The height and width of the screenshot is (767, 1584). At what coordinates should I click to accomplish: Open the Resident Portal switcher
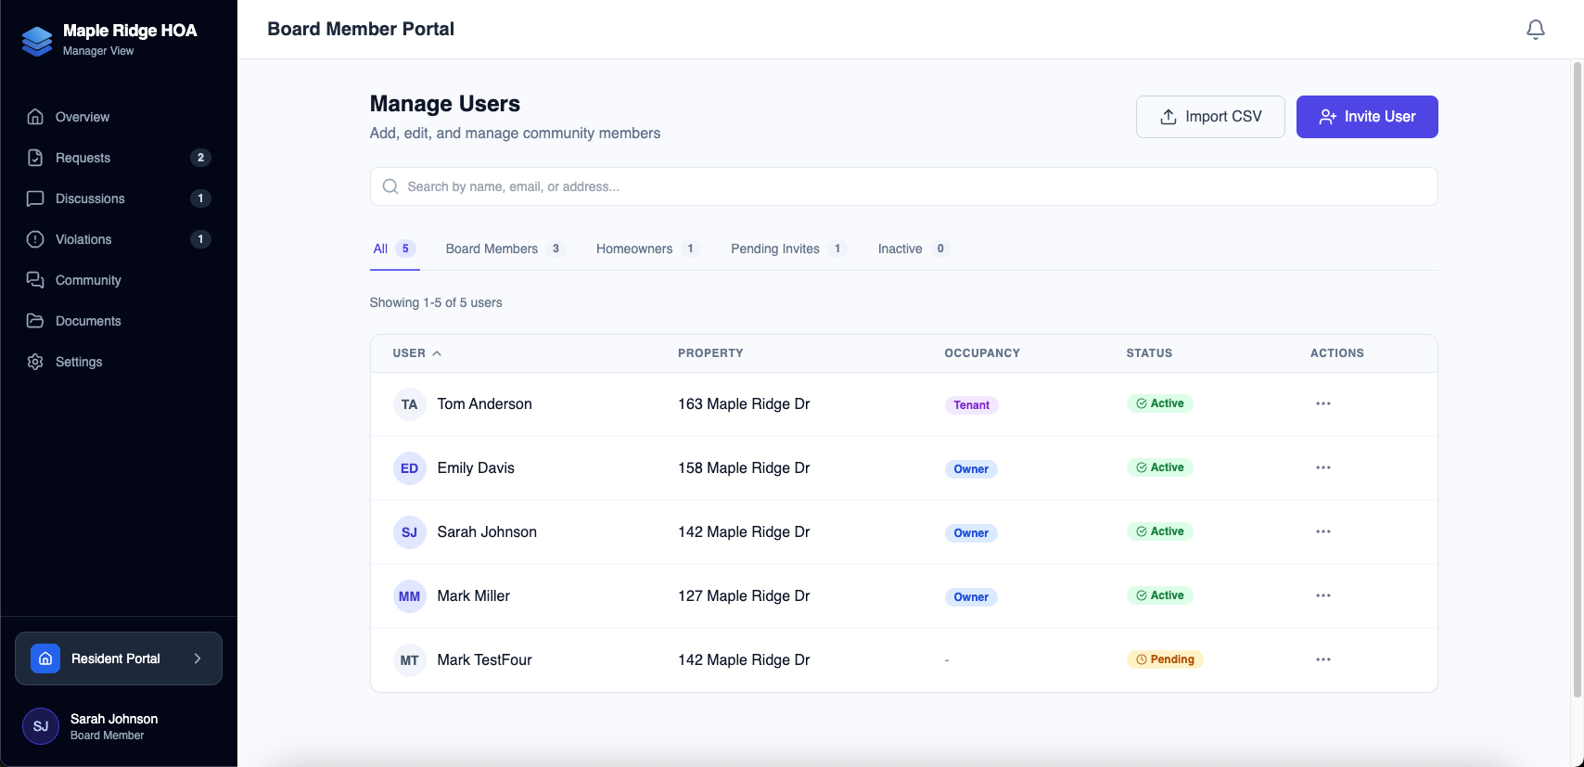pos(119,658)
